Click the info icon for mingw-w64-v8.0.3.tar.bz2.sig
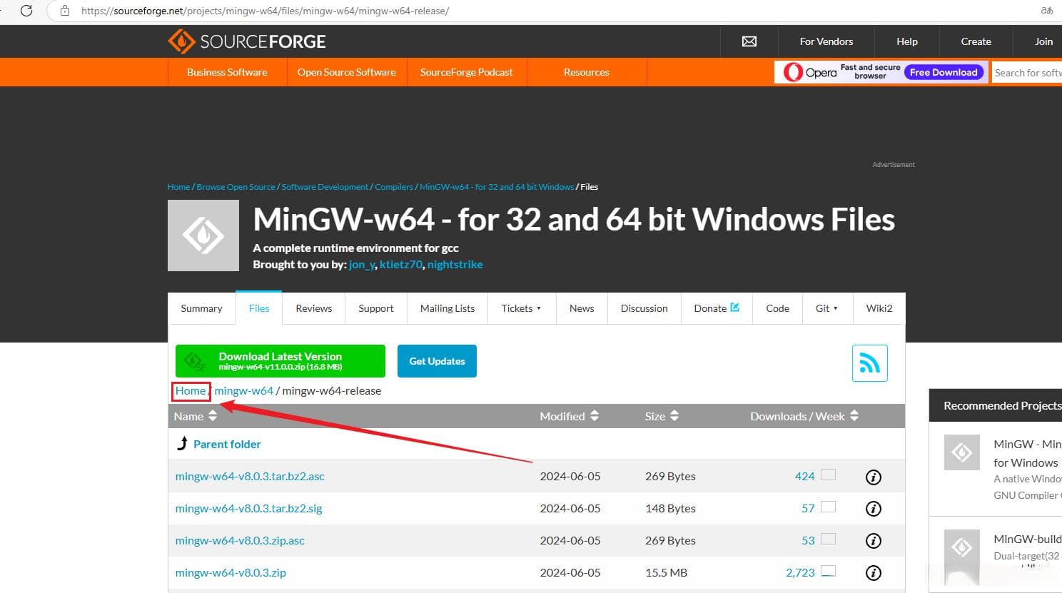This screenshot has width=1062, height=593. pos(873,509)
